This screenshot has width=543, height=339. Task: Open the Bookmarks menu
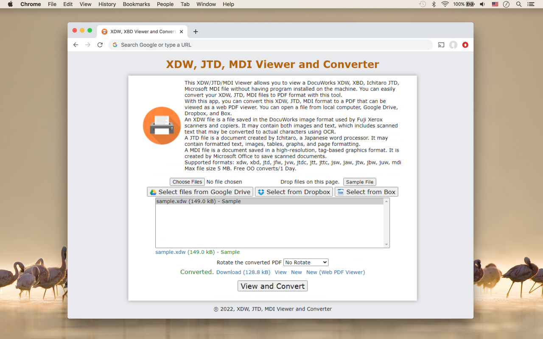click(136, 4)
